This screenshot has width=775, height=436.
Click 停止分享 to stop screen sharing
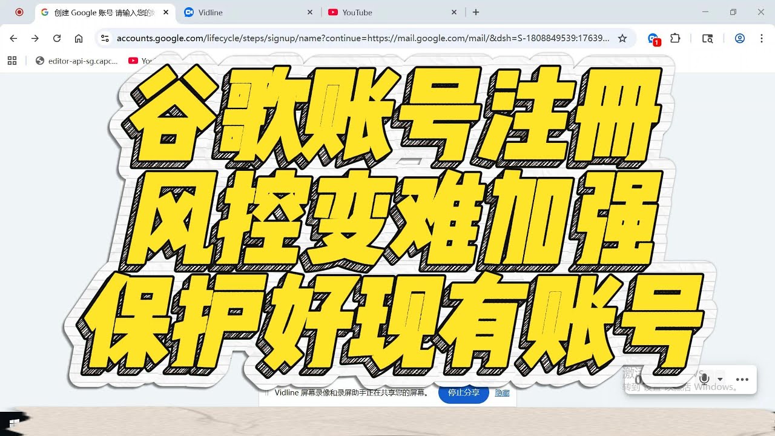(x=464, y=392)
